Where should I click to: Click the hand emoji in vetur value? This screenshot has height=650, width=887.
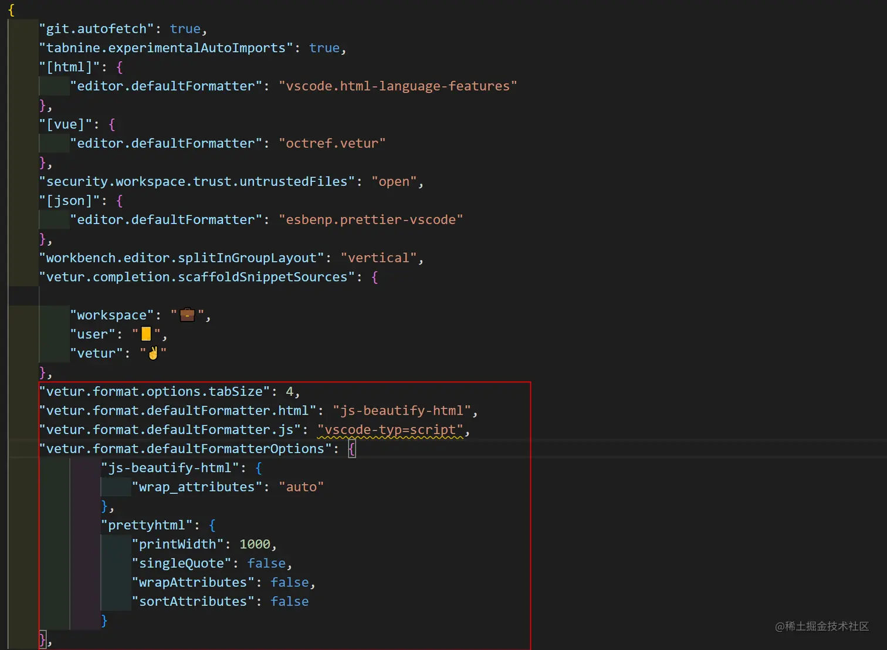[154, 353]
